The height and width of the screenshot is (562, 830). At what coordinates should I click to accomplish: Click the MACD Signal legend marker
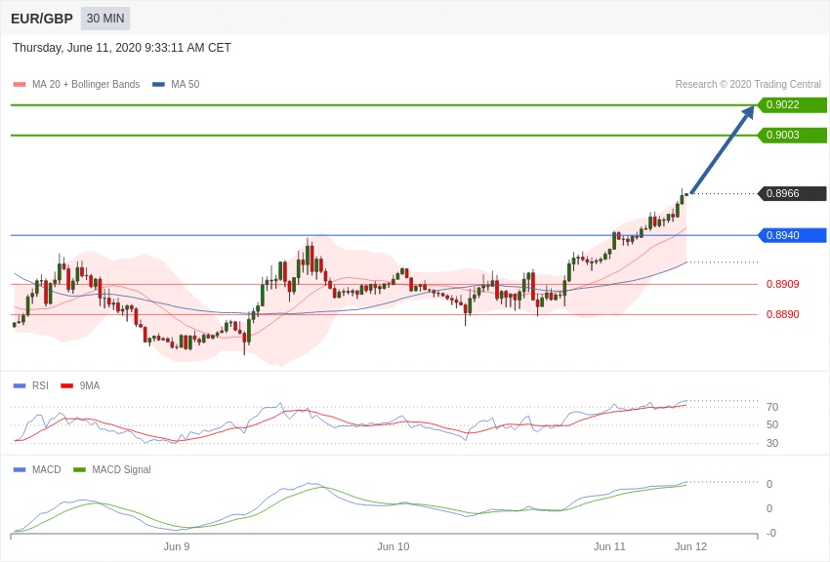coord(80,470)
